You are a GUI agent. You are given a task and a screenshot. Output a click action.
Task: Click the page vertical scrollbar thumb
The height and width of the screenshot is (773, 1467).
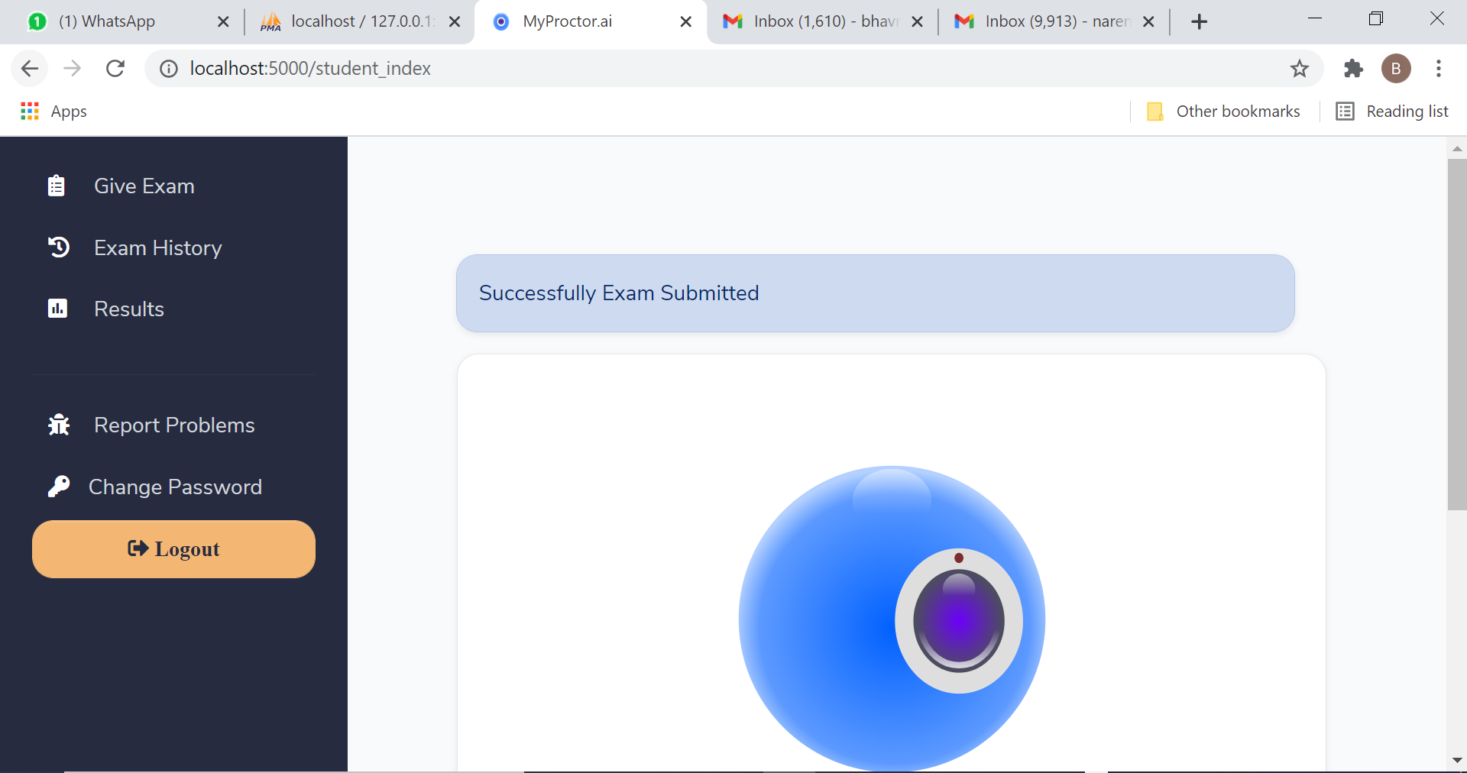coord(1457,334)
